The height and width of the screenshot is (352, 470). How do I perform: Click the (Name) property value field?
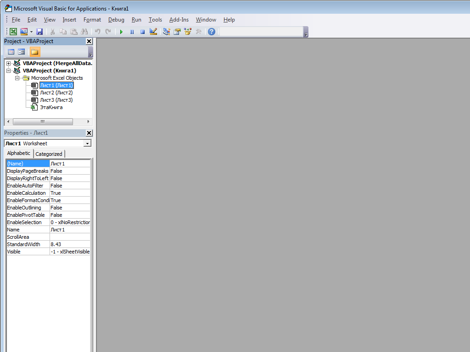(x=70, y=164)
